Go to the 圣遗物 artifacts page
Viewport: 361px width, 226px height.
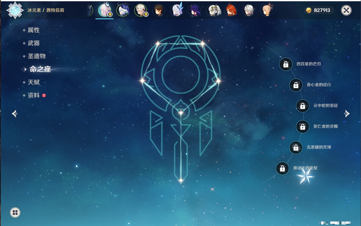coord(36,56)
